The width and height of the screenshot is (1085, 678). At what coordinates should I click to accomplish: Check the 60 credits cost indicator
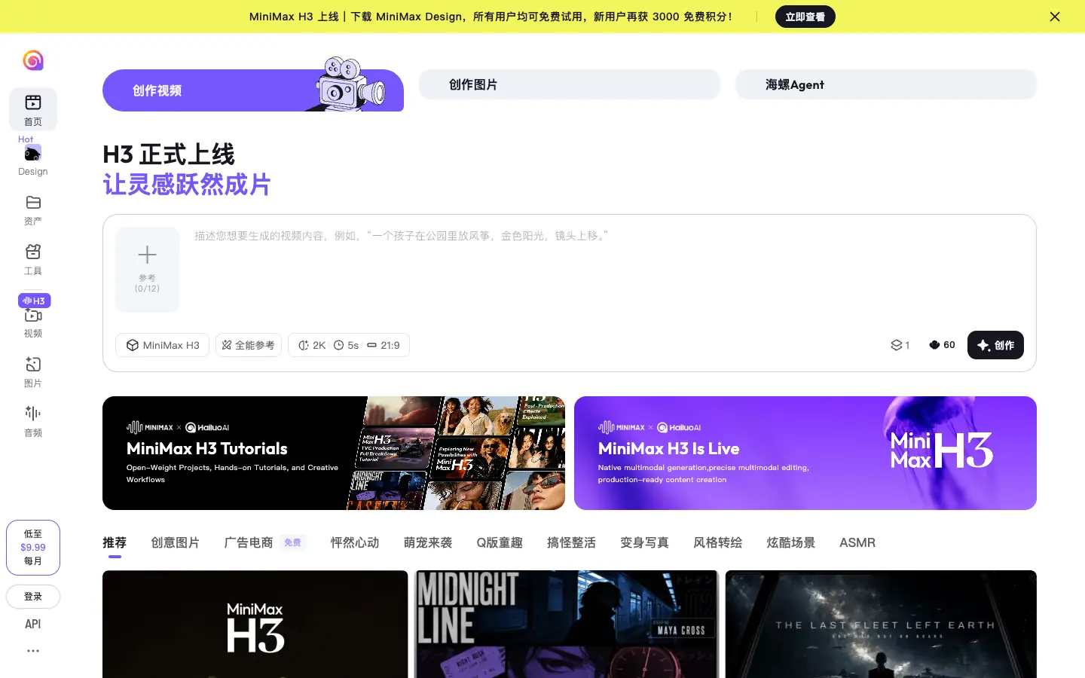[x=942, y=345]
